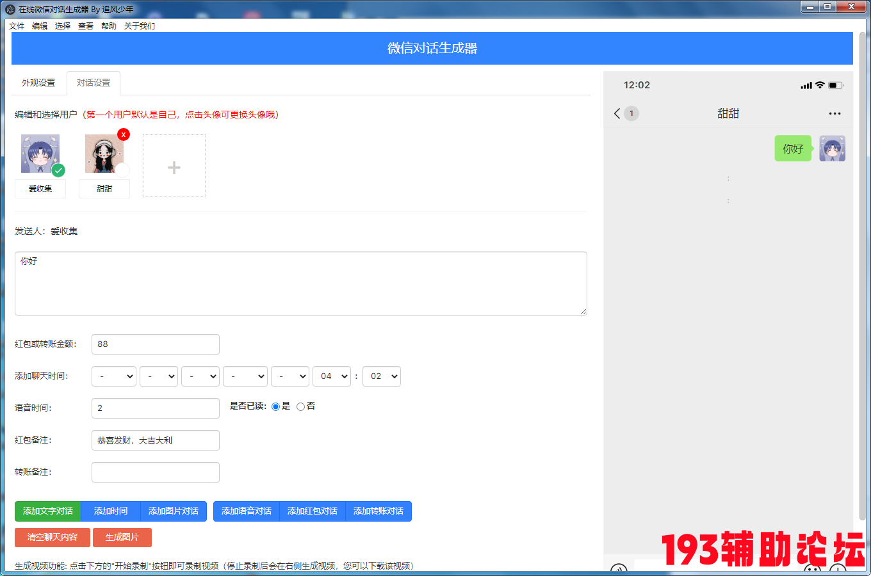The height and width of the screenshot is (576, 871).
Task: Click 添加文字对话 button
Action: (x=48, y=511)
